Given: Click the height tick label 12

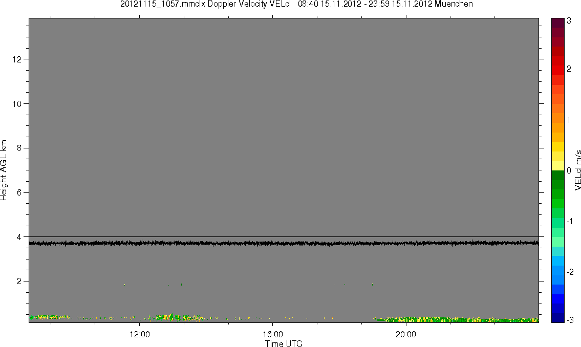Looking at the screenshot, I should click(17, 59).
